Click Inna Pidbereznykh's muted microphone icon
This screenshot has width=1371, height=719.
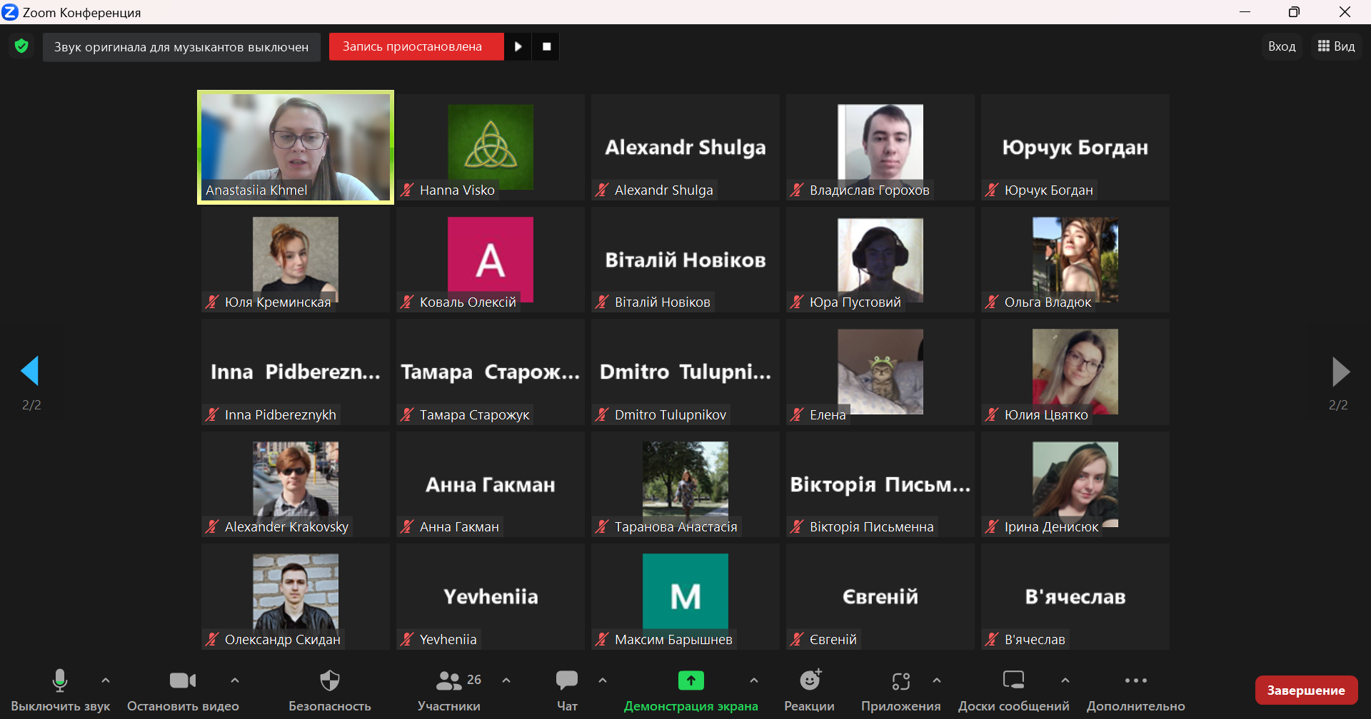212,414
